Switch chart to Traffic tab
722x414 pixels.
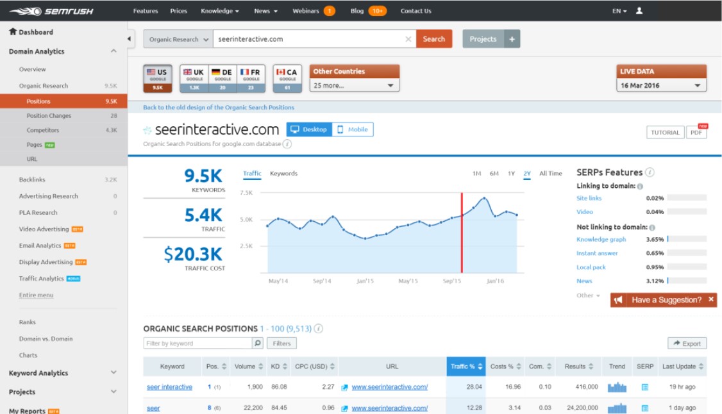(252, 174)
